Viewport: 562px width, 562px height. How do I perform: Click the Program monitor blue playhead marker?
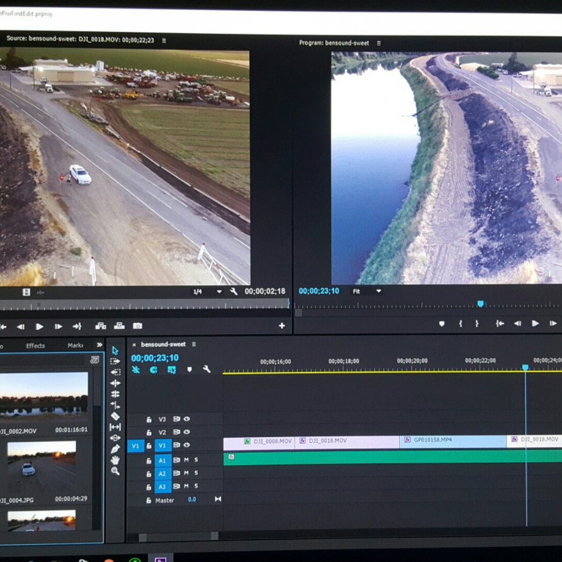(x=481, y=304)
